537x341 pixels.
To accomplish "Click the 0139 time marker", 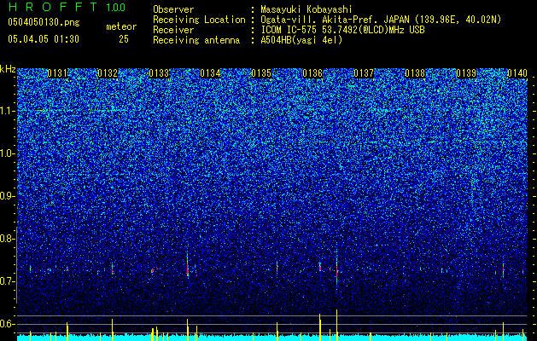I will [x=466, y=73].
